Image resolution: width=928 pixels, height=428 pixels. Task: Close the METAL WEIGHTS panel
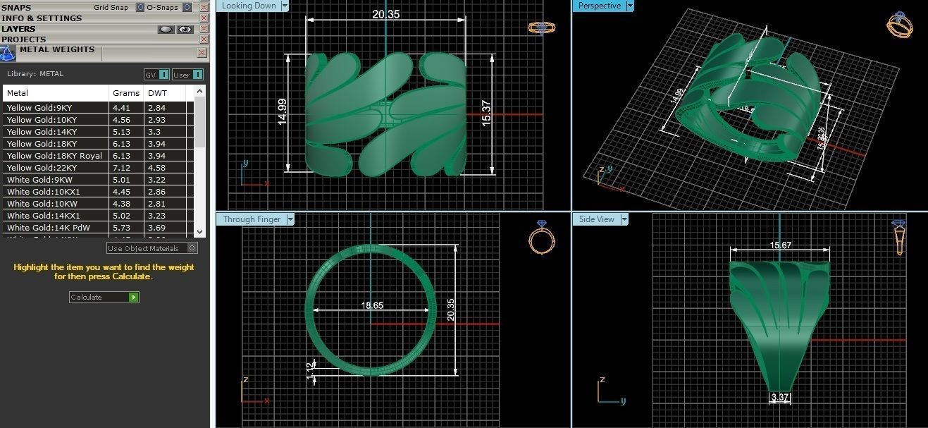202,53
